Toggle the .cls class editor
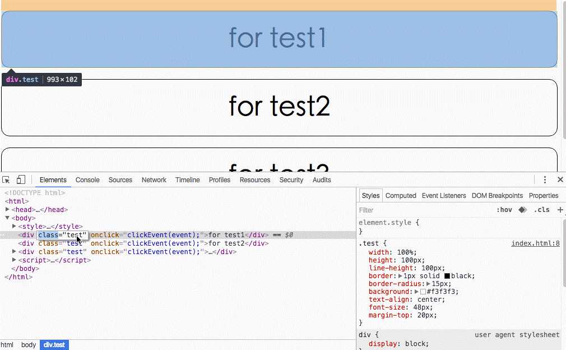566x350 pixels. click(x=541, y=209)
